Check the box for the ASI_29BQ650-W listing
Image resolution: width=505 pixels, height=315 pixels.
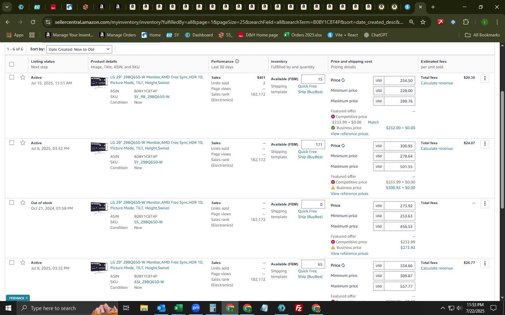[12, 262]
